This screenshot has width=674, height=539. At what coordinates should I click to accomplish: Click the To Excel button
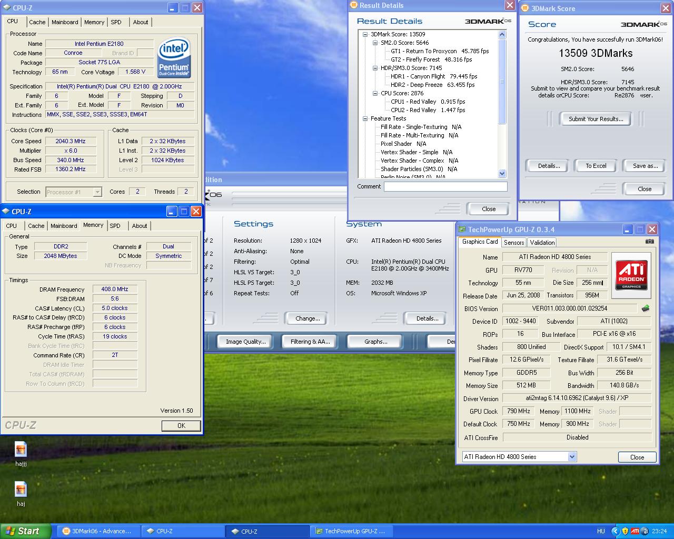coord(596,166)
